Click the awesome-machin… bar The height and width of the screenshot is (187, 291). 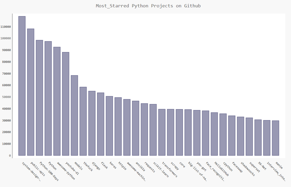(x=127, y=127)
